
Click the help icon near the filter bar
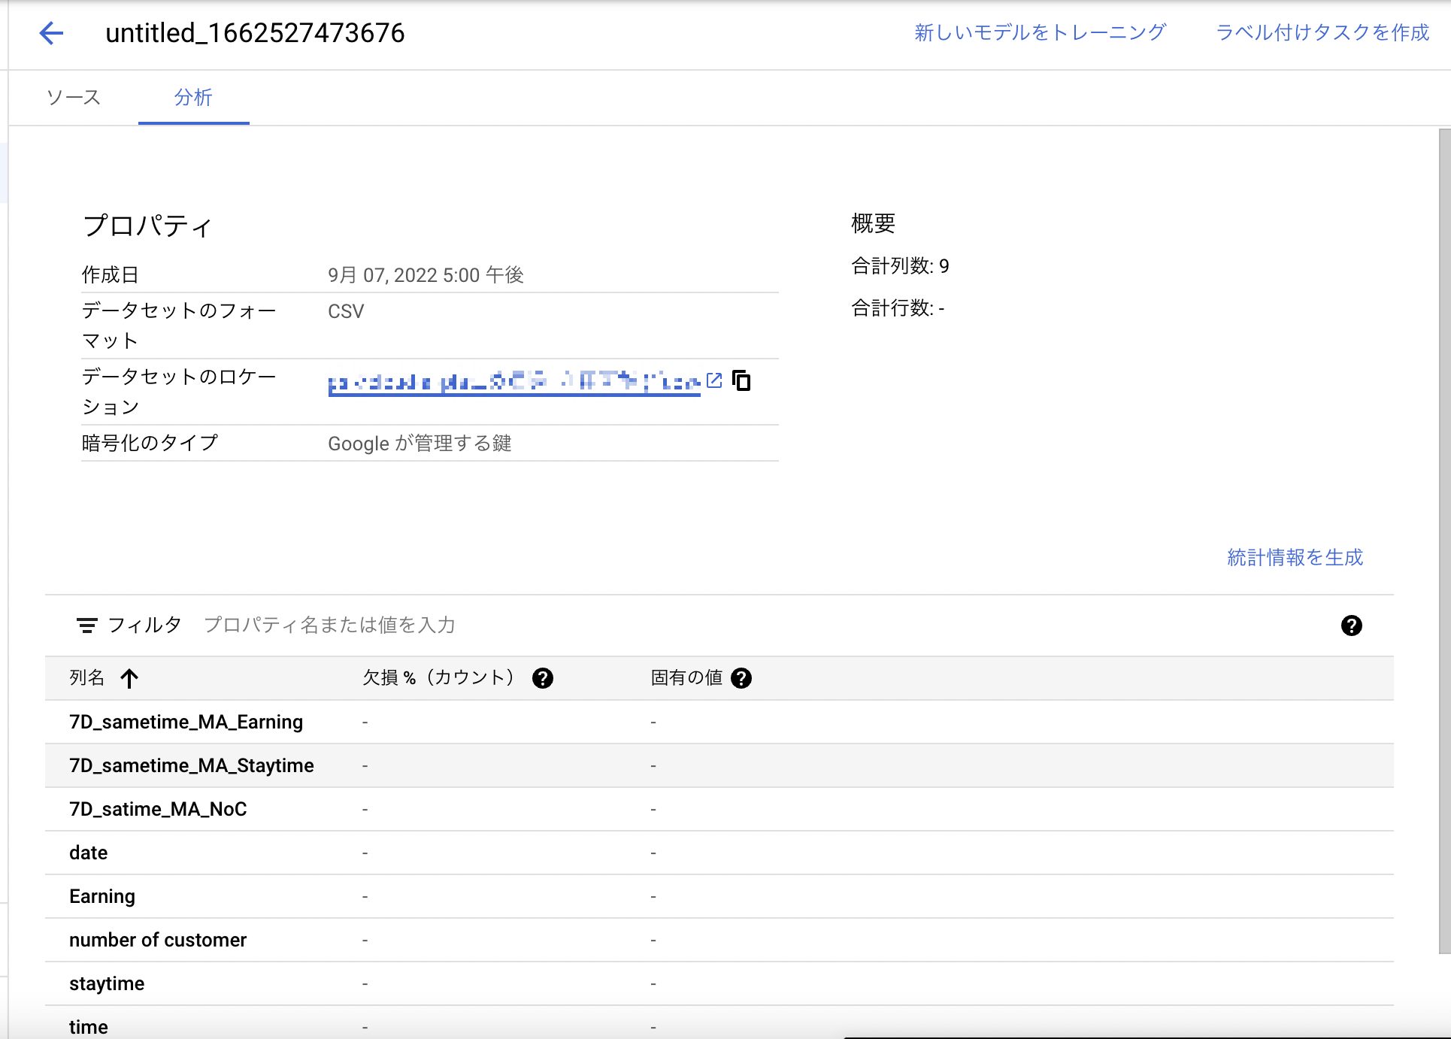click(x=1351, y=625)
